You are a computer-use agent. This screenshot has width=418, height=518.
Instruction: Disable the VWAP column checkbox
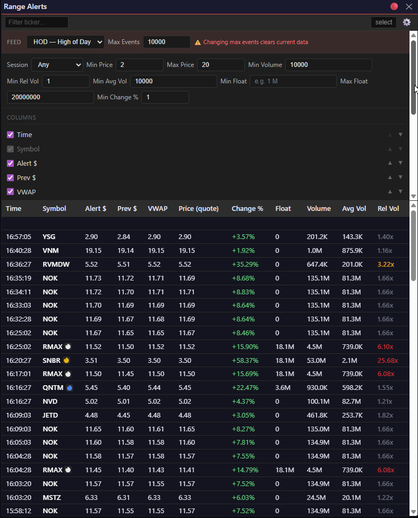point(10,192)
